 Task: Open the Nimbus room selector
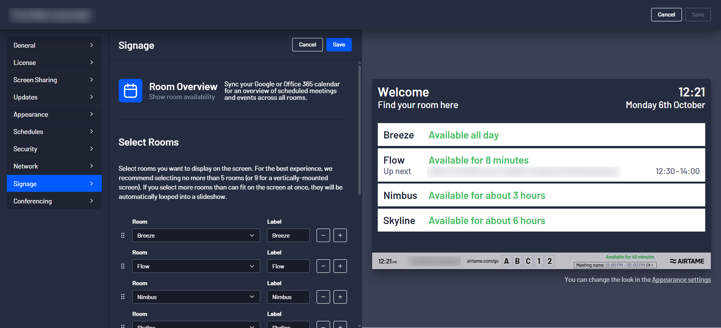(196, 297)
